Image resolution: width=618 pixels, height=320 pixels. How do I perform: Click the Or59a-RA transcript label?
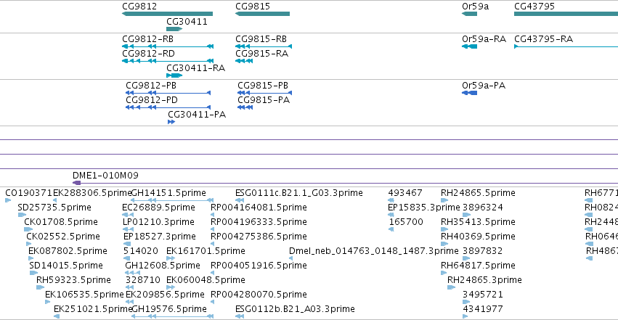pos(484,39)
